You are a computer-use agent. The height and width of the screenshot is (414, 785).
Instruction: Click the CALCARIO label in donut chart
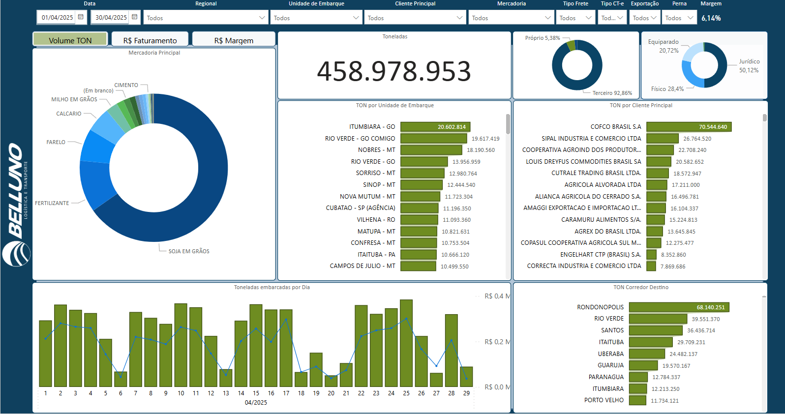coord(69,114)
